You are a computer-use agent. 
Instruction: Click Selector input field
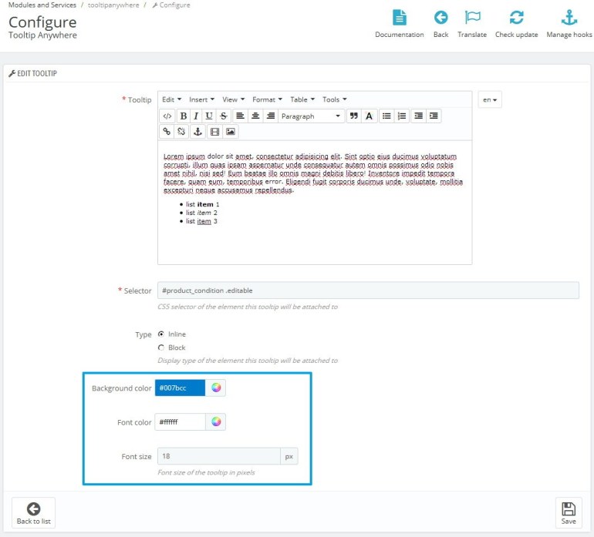(x=368, y=290)
